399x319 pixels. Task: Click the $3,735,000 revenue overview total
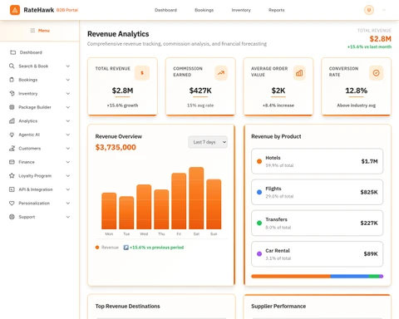click(x=116, y=147)
